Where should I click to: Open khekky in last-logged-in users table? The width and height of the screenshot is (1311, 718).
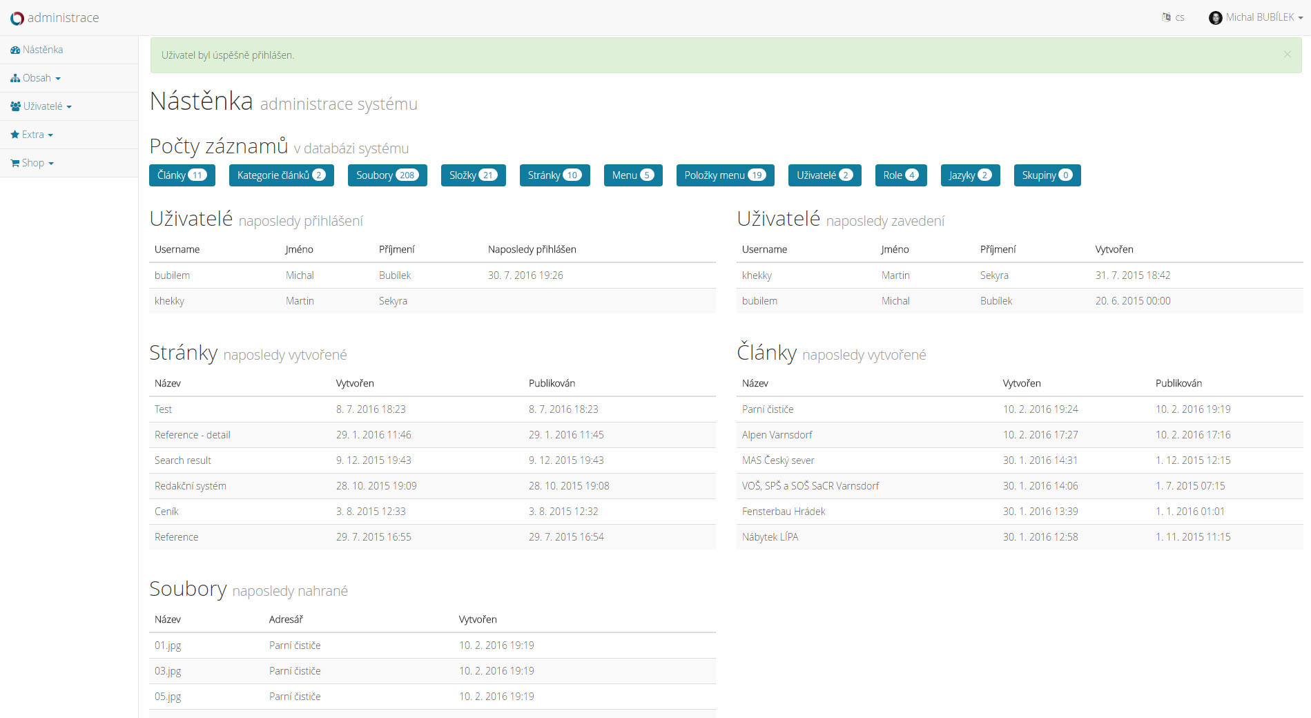[169, 301]
